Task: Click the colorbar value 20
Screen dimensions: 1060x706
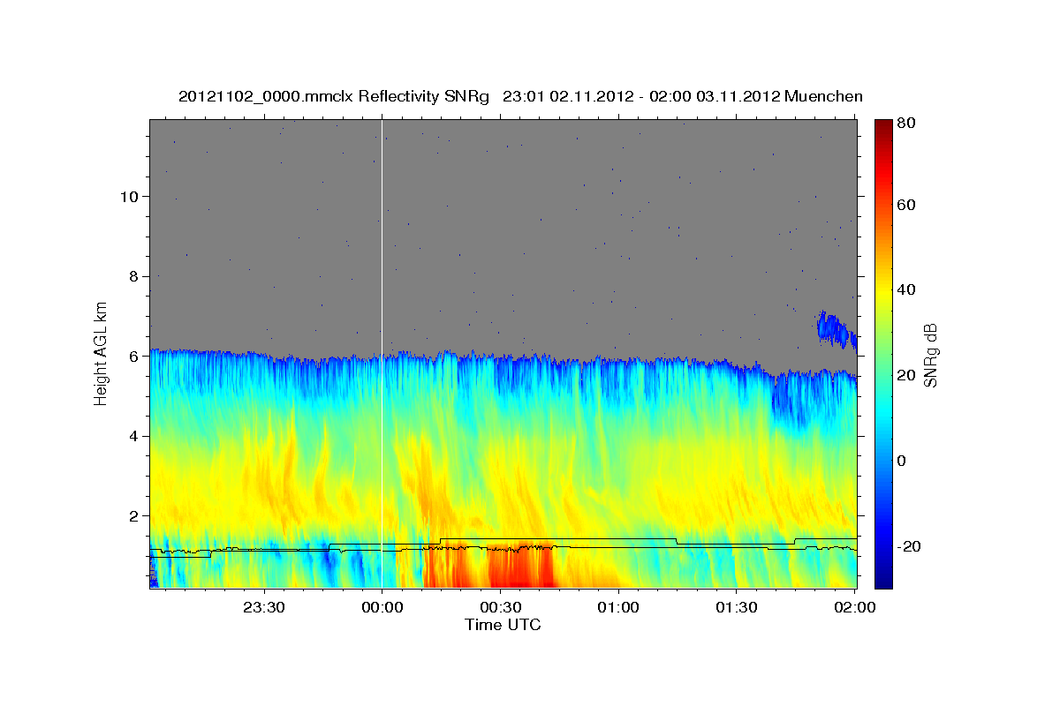Action: pos(907,376)
